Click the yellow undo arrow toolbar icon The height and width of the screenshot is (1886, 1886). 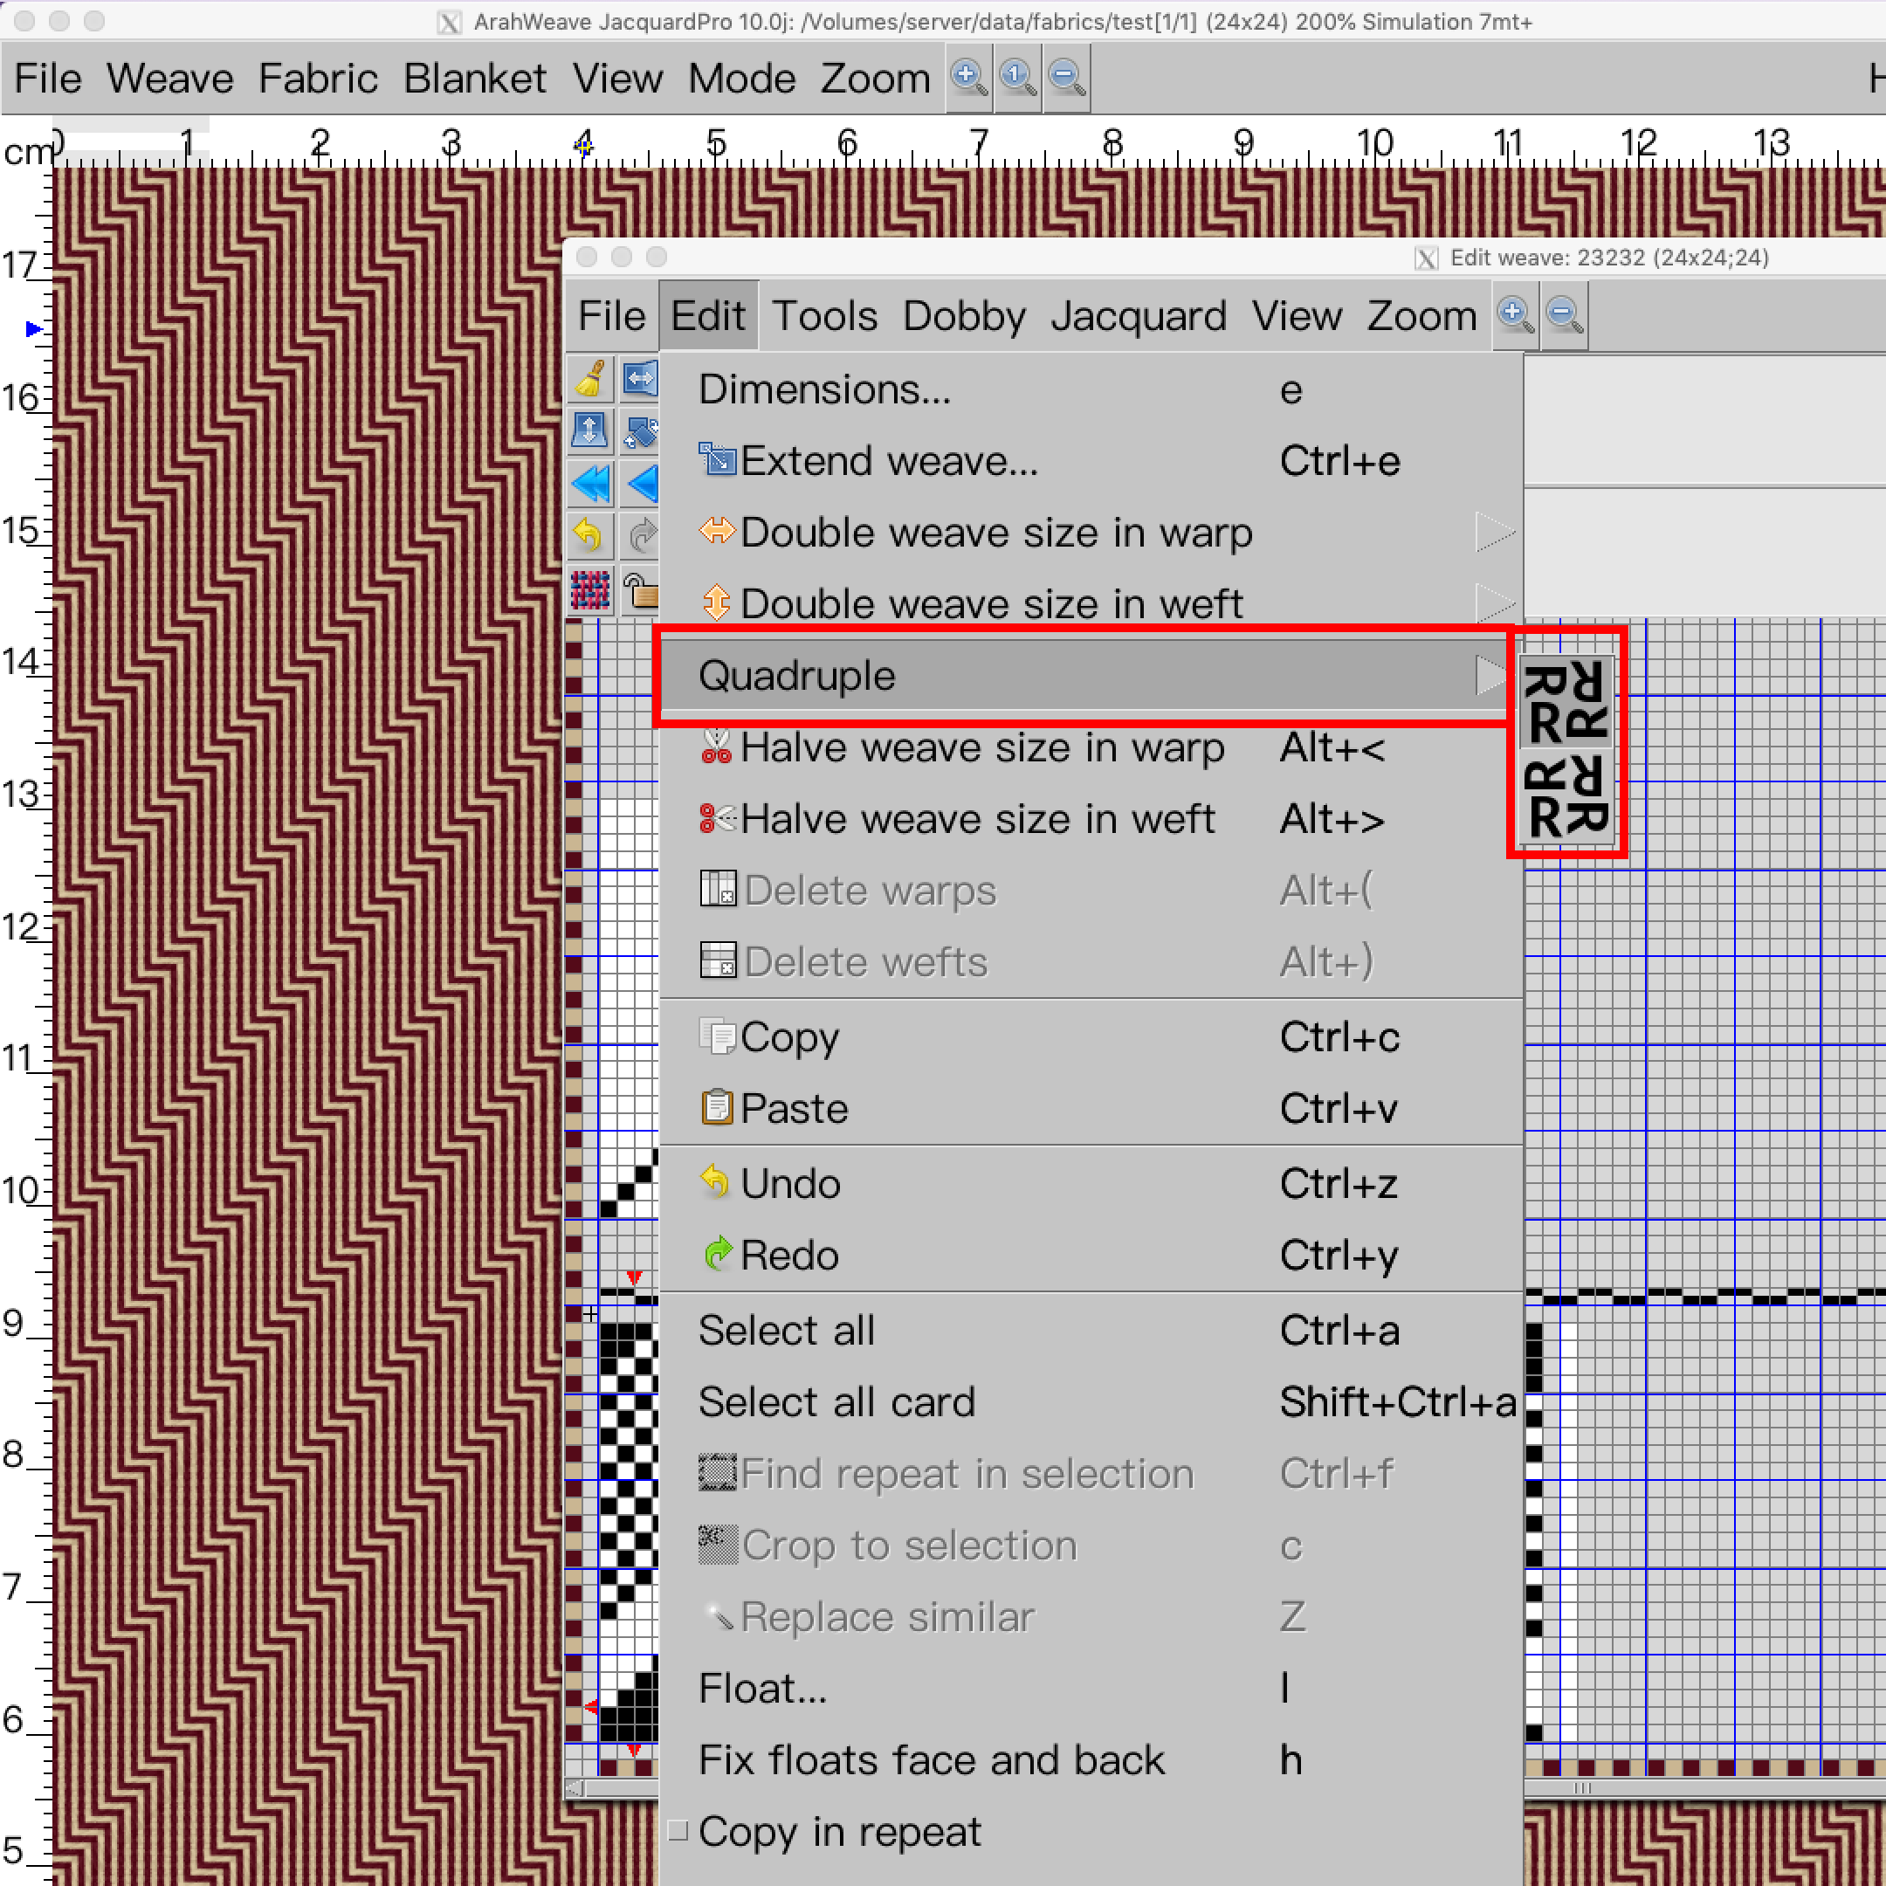(x=590, y=535)
